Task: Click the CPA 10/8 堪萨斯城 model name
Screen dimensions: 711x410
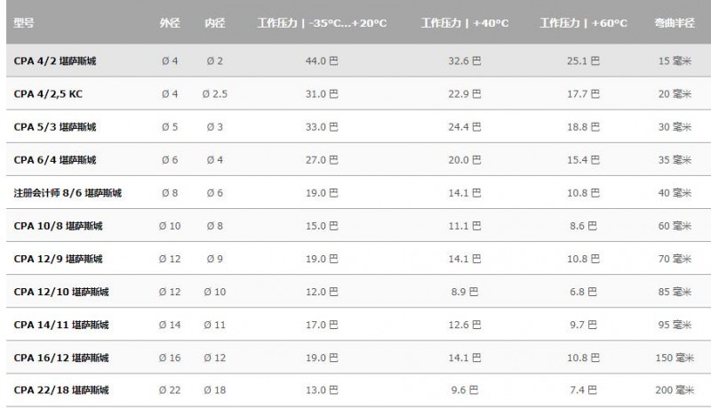Action: click(x=58, y=226)
